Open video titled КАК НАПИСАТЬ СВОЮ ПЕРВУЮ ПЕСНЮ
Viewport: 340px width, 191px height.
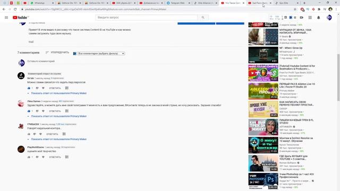click(296, 103)
